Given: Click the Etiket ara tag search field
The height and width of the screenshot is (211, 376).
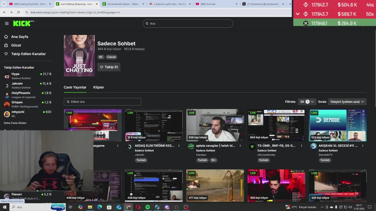Looking at the screenshot, I should [x=103, y=102].
